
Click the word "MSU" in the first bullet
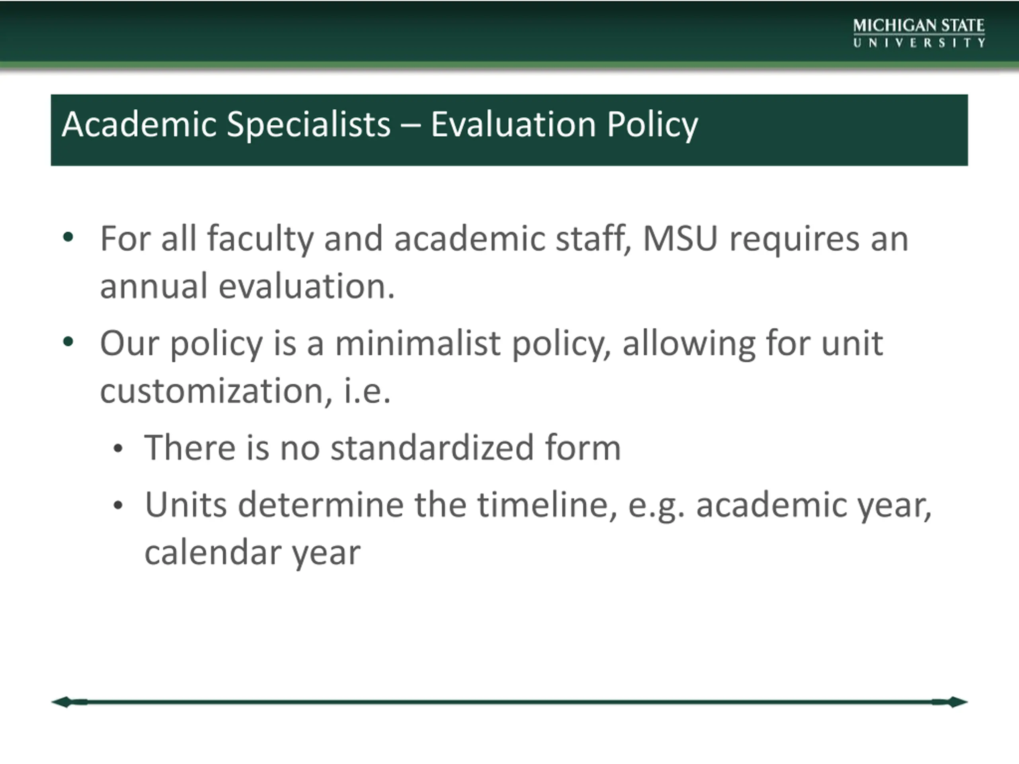tap(680, 238)
